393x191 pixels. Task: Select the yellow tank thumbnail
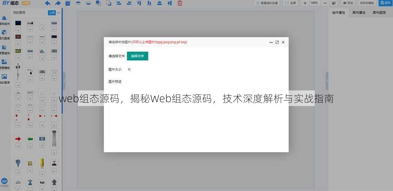(42, 163)
